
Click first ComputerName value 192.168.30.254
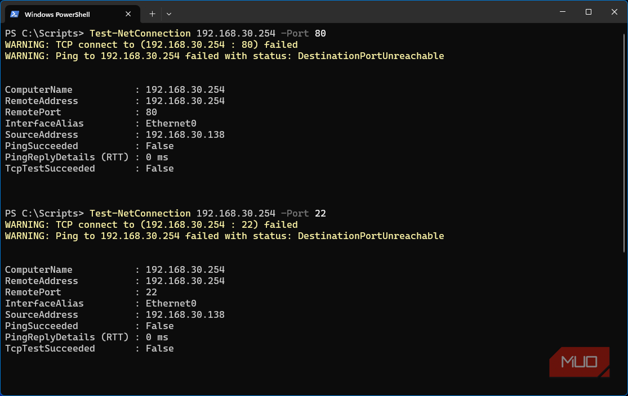(x=185, y=89)
